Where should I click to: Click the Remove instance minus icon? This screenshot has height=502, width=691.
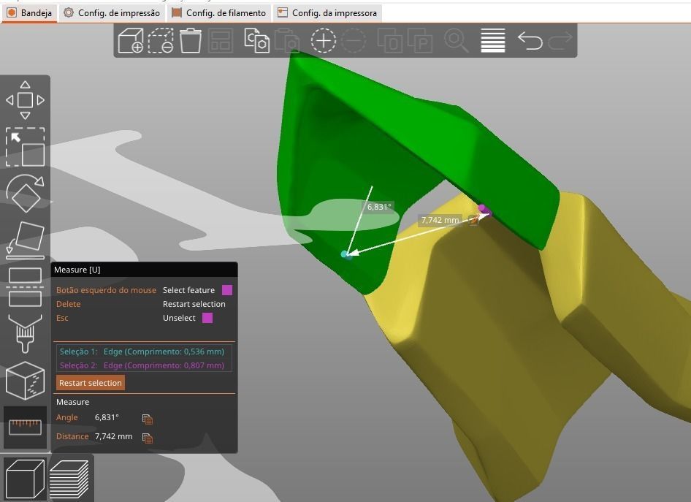click(354, 40)
